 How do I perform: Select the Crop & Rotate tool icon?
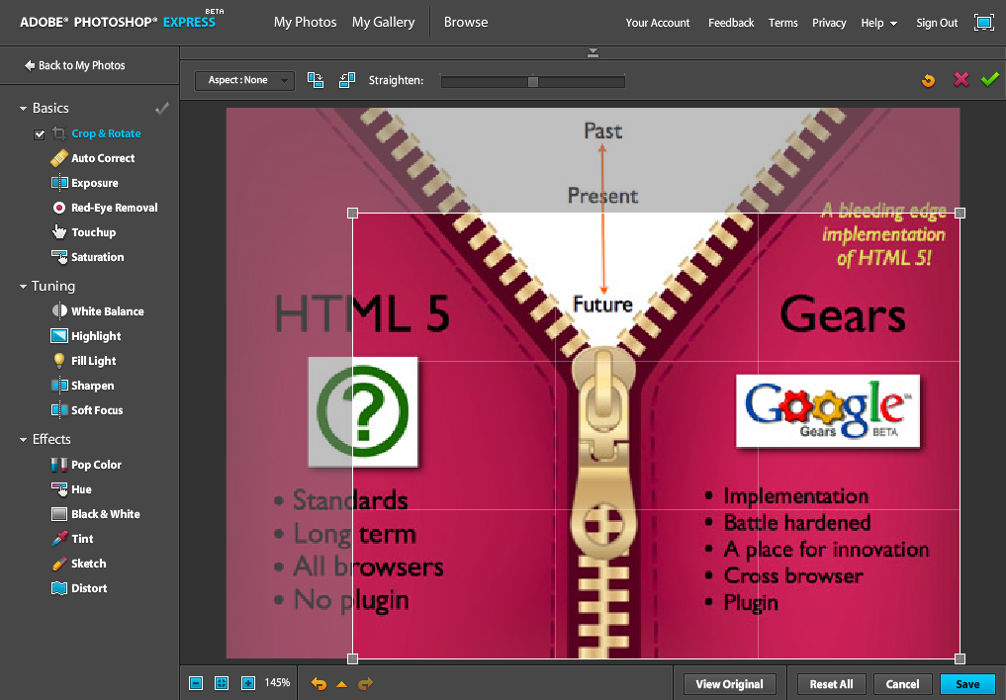(x=59, y=133)
